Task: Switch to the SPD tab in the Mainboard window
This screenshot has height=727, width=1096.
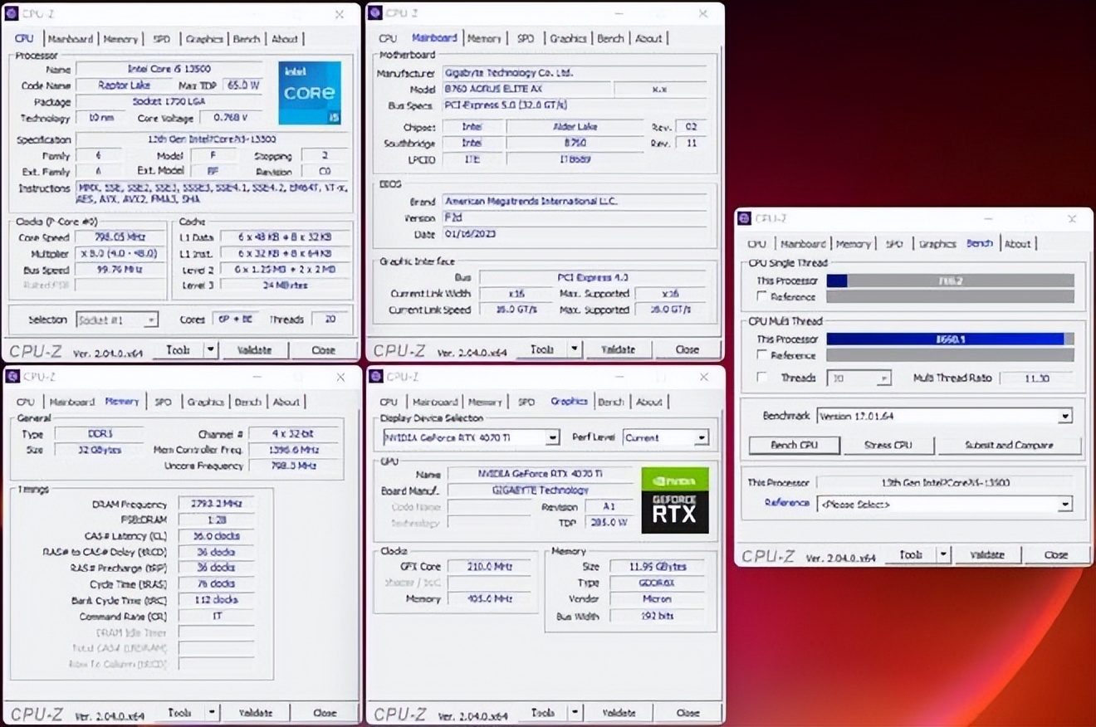Action: [x=526, y=39]
